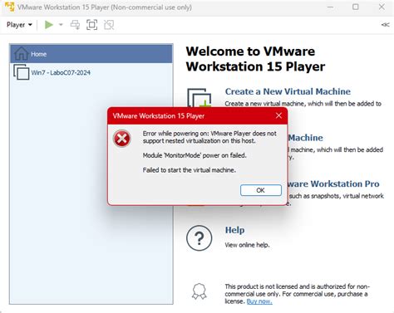The width and height of the screenshot is (394, 313).
Task: Open Create a New Virtual Machine link
Action: [288, 91]
